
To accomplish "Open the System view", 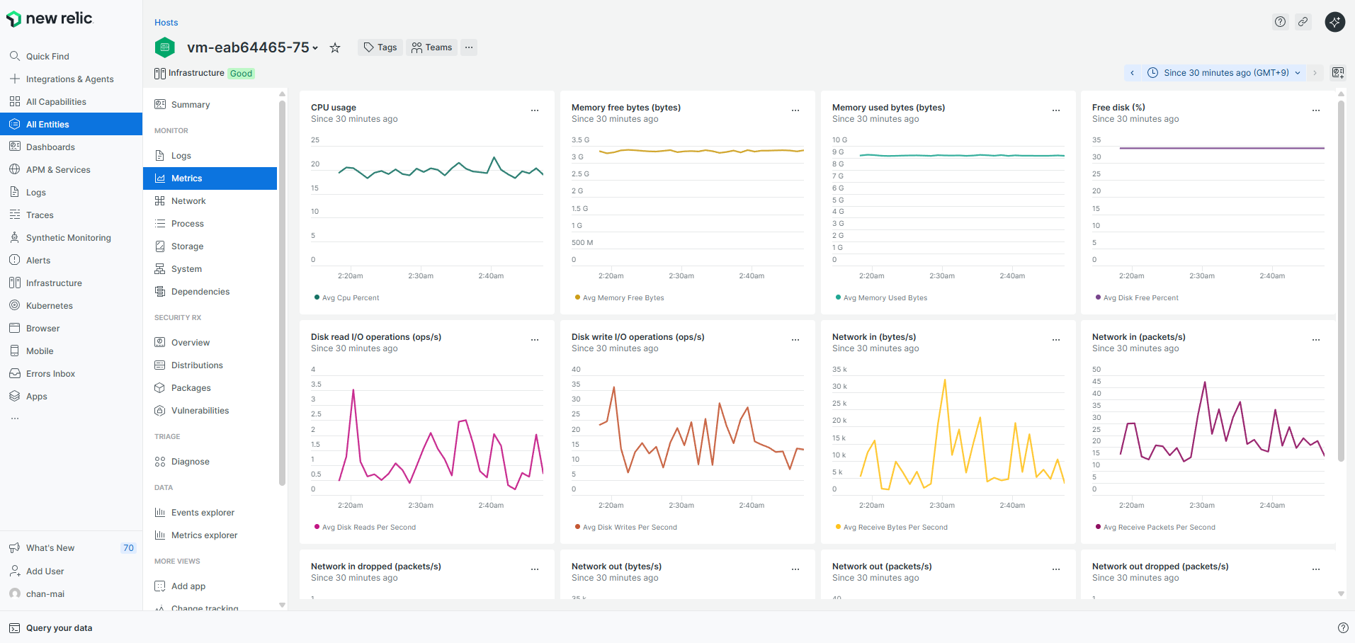I will pyautogui.click(x=210, y=268).
